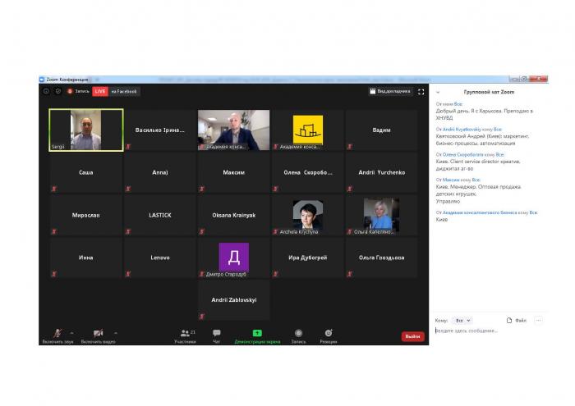This screenshot has height=406, width=575.
Task: Start Демонстрация экрана screen share
Action: 257,333
